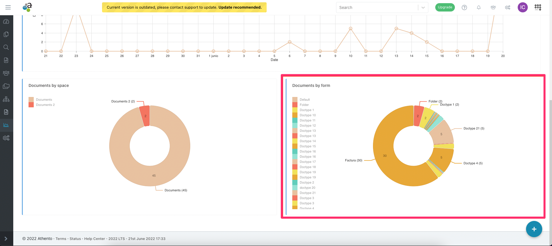Open the folders icon in left sidebar

pos(6,86)
